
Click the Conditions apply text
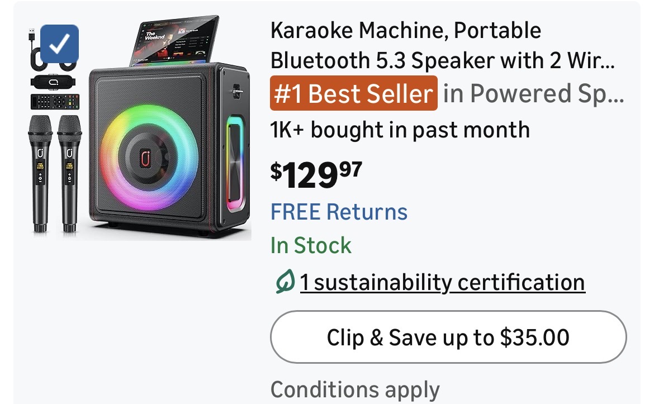[x=354, y=389]
